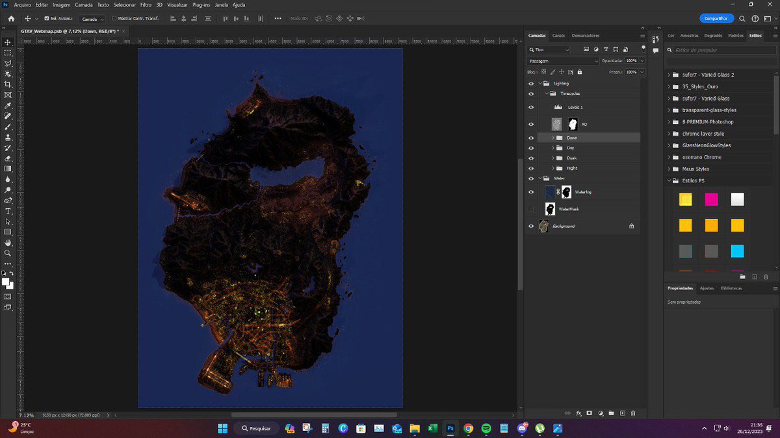Open the Windows Start button
The image size is (780, 438).
(x=222, y=428)
